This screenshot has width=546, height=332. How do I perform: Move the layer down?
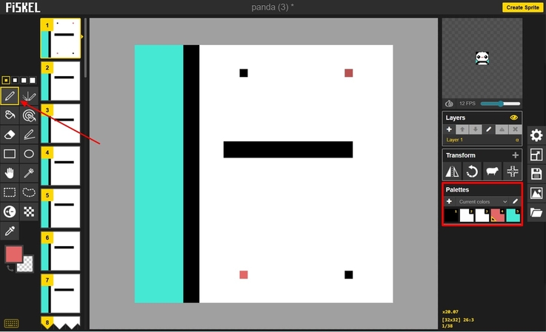pos(476,129)
